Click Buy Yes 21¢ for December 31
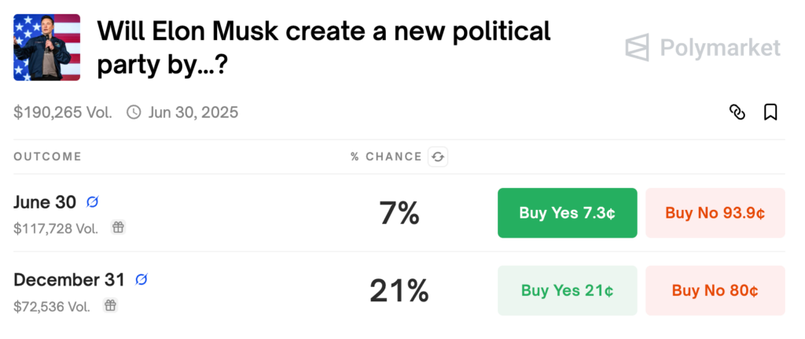Viewport: 805px width, 339px height. (568, 290)
